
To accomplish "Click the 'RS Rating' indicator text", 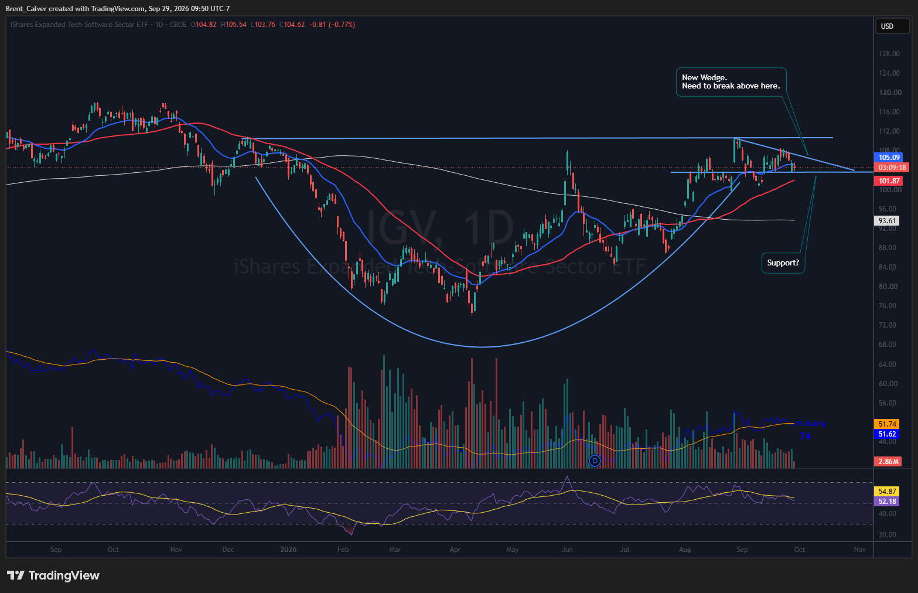I will tap(810, 424).
